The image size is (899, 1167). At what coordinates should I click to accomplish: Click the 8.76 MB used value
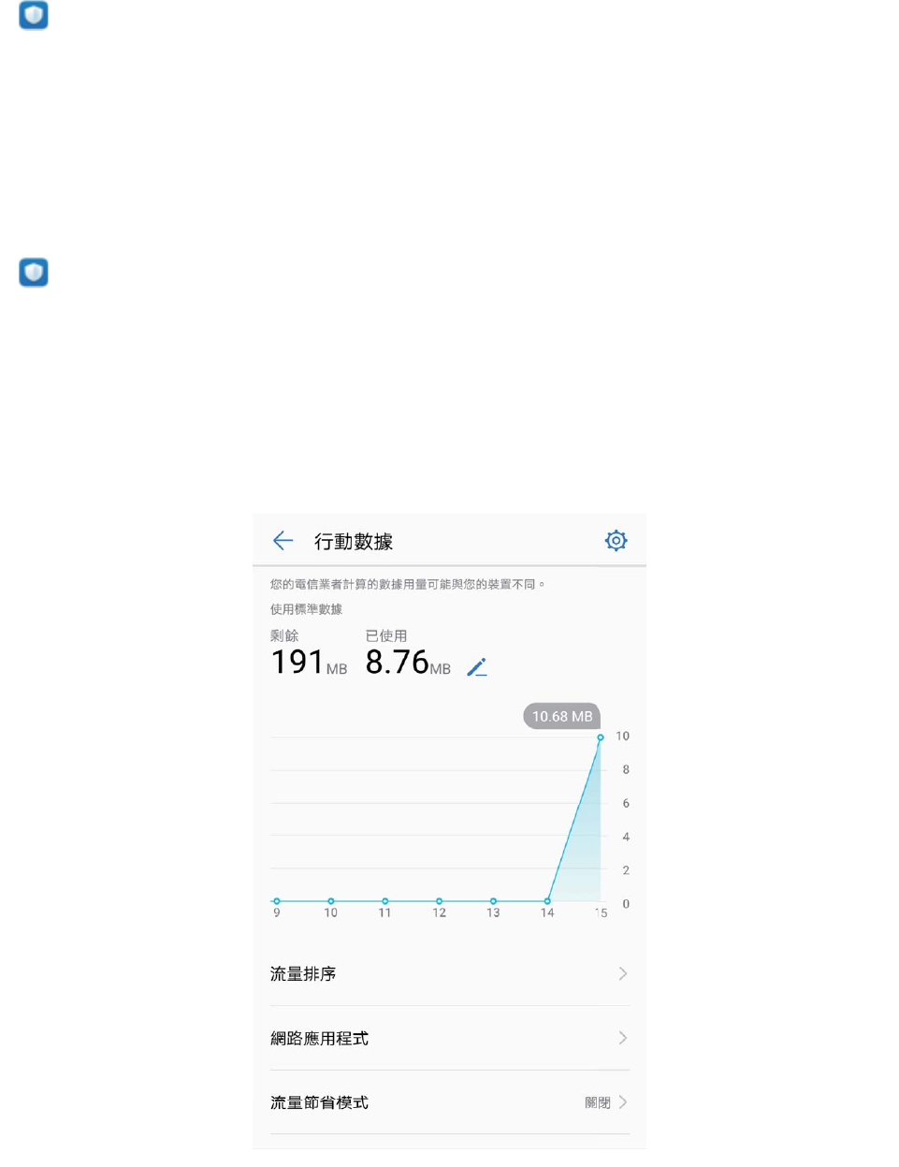tap(408, 663)
